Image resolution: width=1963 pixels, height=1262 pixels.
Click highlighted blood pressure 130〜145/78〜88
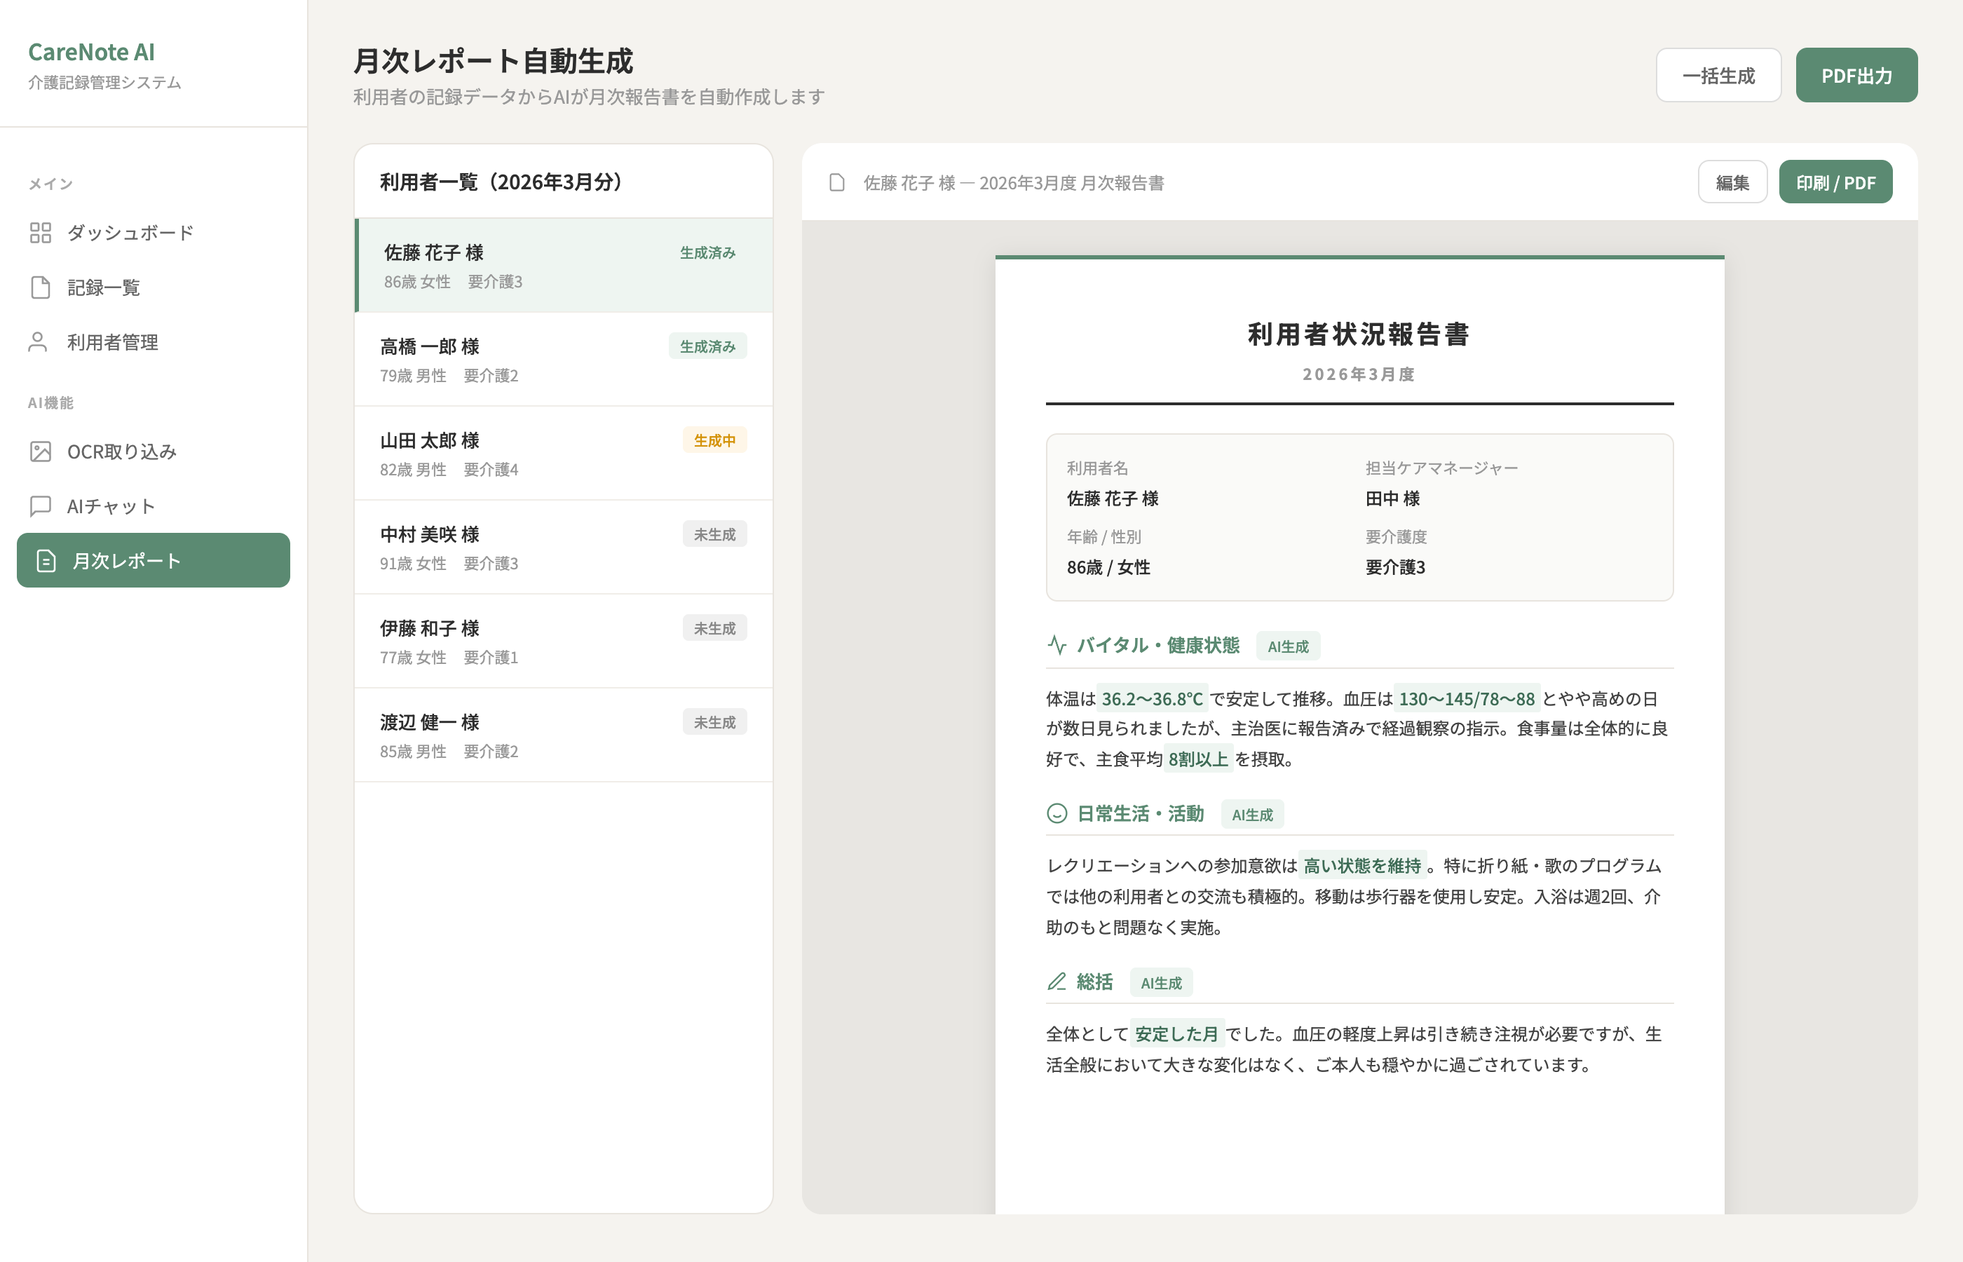tap(1467, 699)
